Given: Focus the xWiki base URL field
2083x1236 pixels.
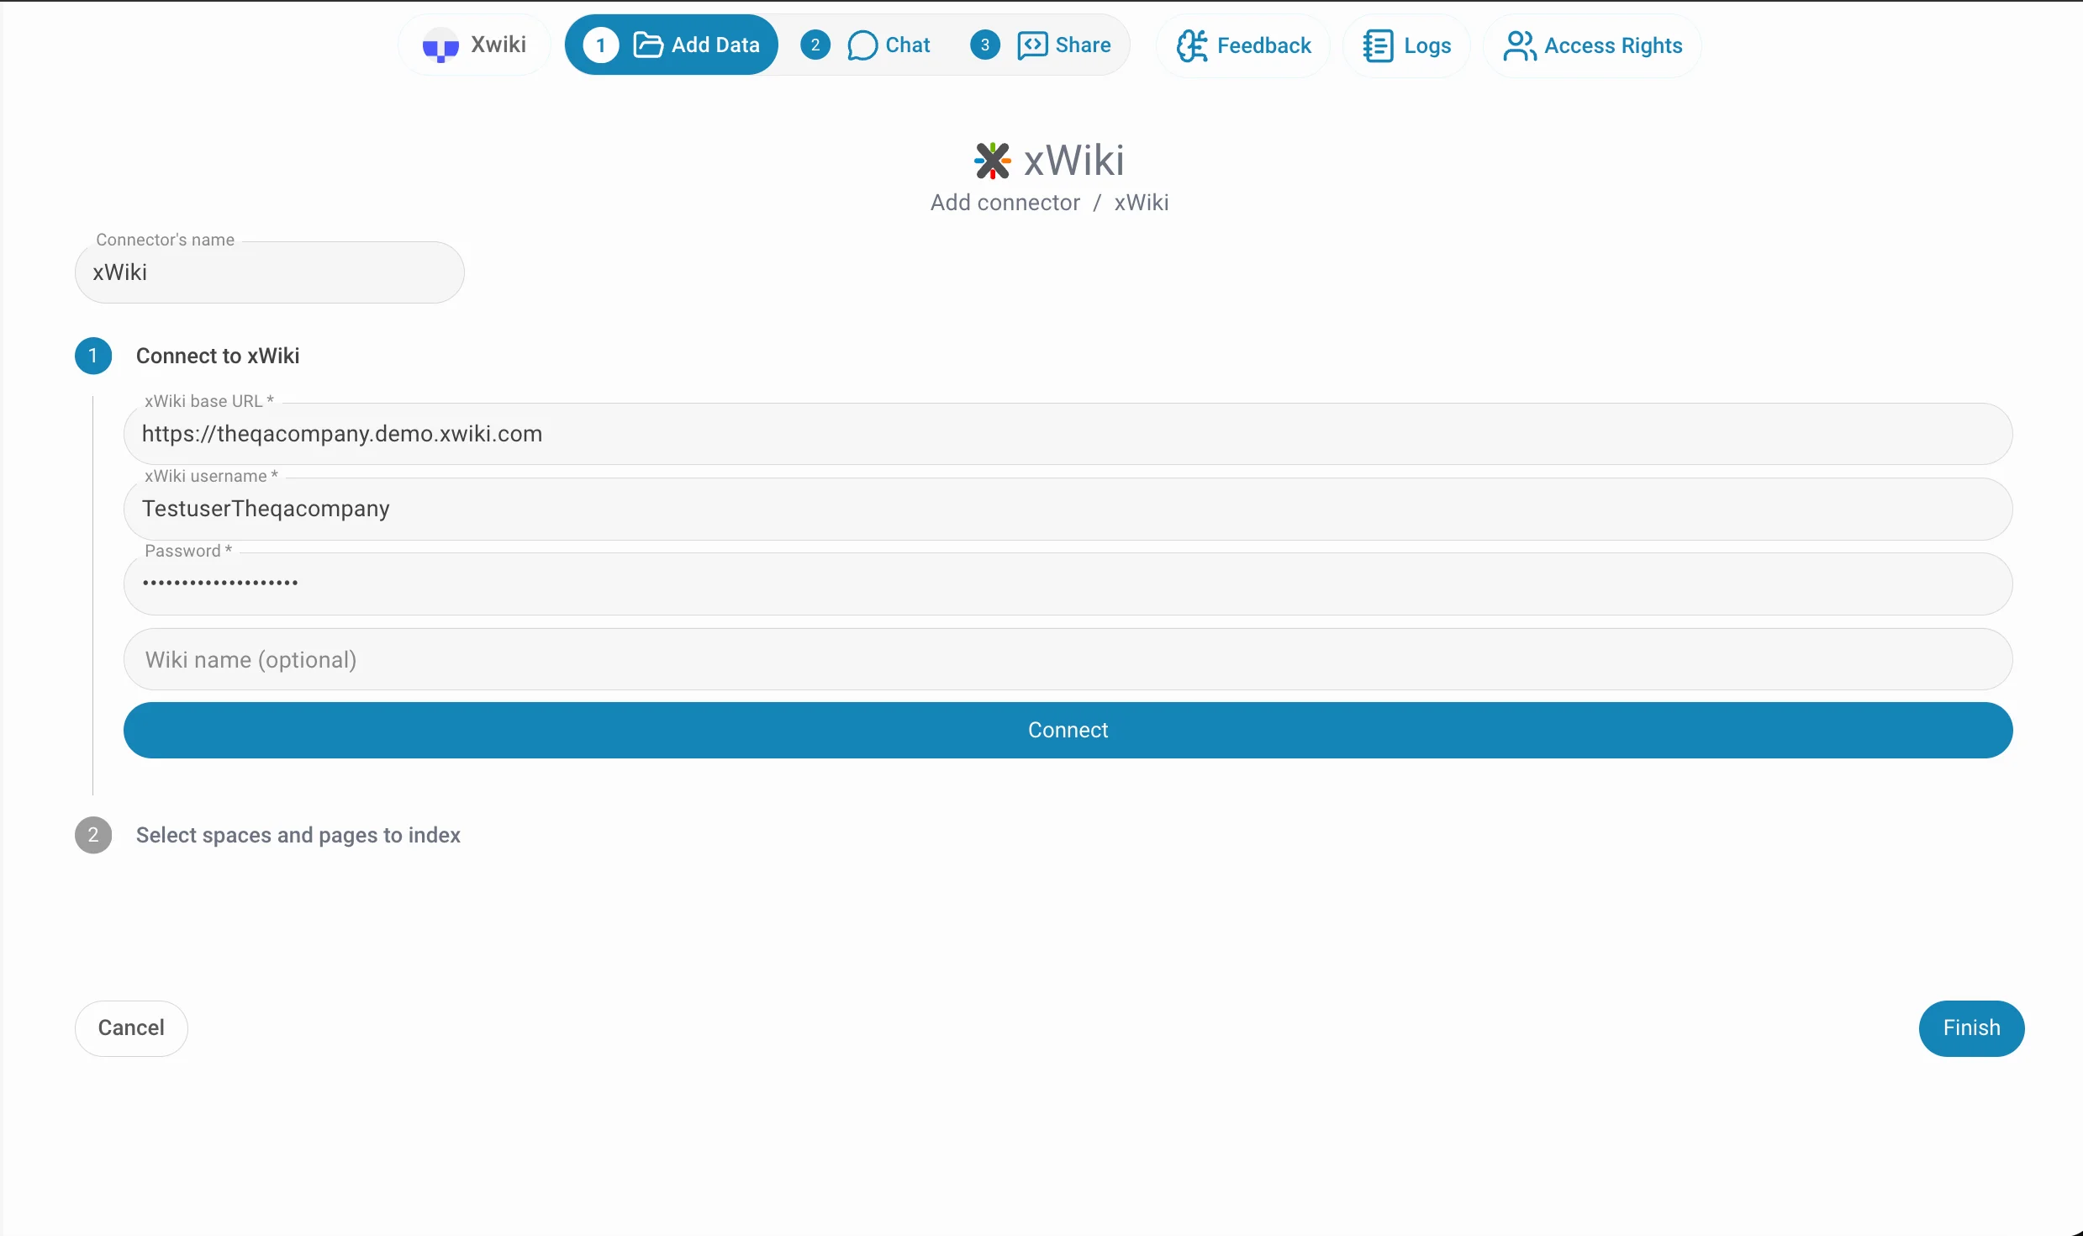Looking at the screenshot, I should coord(1068,434).
